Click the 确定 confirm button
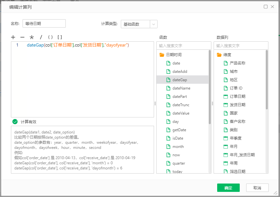This screenshot has width=280, height=197. coord(228,188)
